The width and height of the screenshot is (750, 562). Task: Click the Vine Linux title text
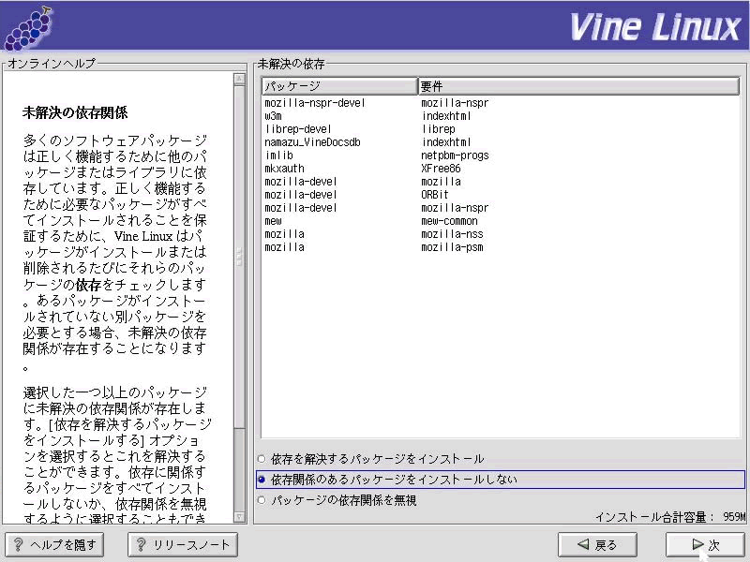click(x=654, y=27)
